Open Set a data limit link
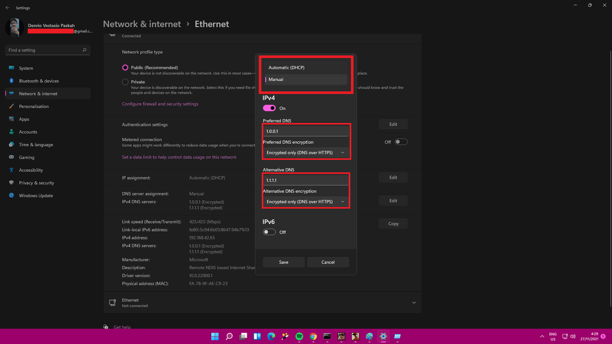Screen dimensions: 612x344 [x=179, y=157]
